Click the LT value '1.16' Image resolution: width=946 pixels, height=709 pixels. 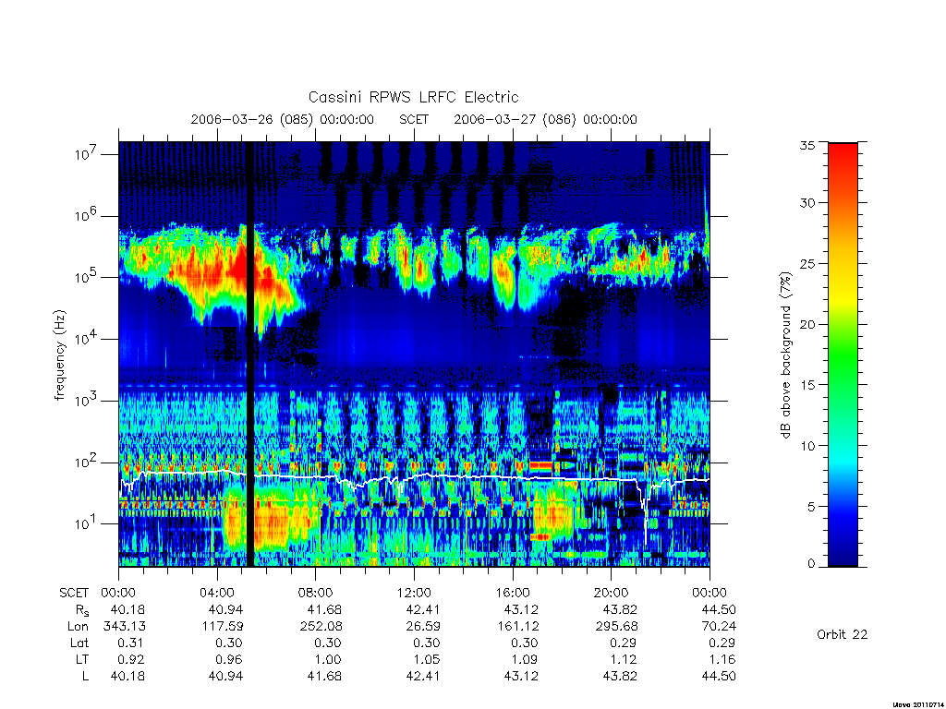pos(722,659)
